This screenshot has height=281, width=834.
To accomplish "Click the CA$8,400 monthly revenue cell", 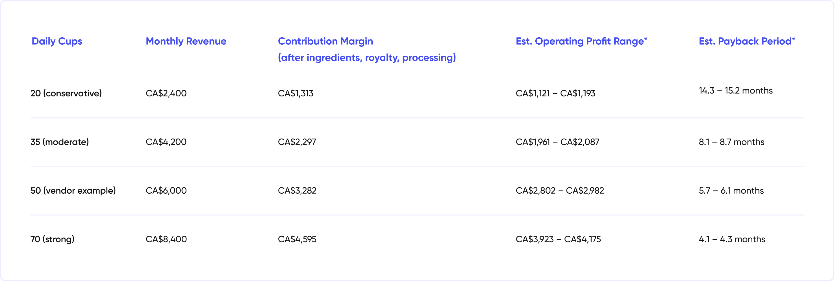I will tap(166, 239).
